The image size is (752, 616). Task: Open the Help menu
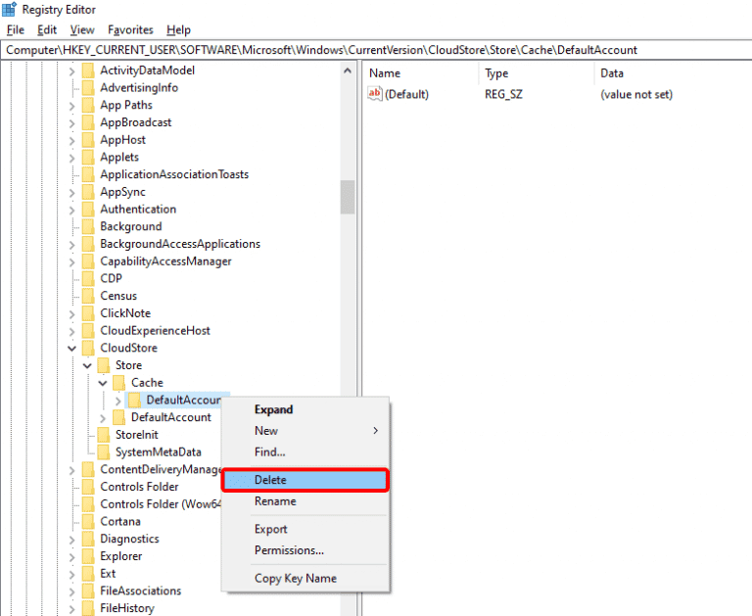178,29
